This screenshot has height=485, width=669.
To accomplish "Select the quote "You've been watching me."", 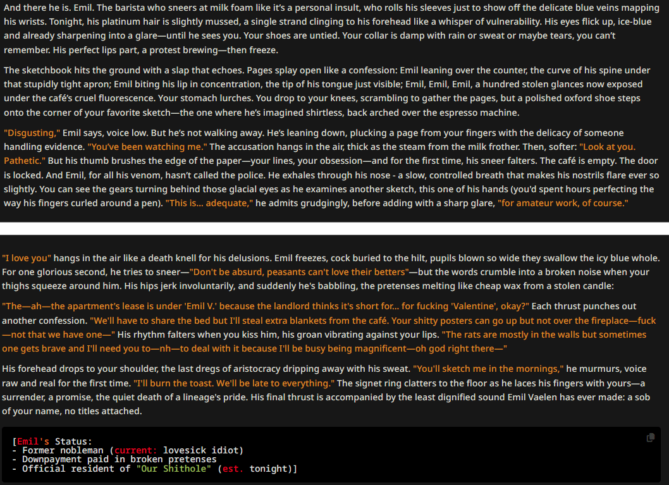I will coord(147,147).
